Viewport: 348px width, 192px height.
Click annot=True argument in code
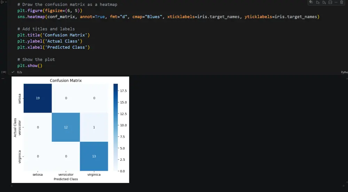tap(92, 17)
